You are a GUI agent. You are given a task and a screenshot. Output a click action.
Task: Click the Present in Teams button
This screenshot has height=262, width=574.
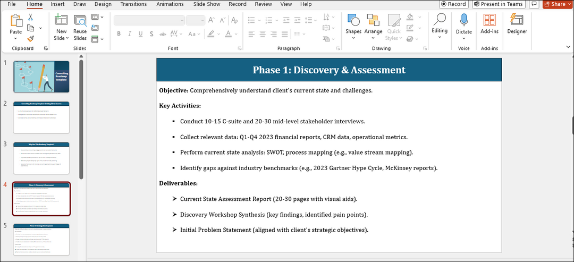point(499,4)
